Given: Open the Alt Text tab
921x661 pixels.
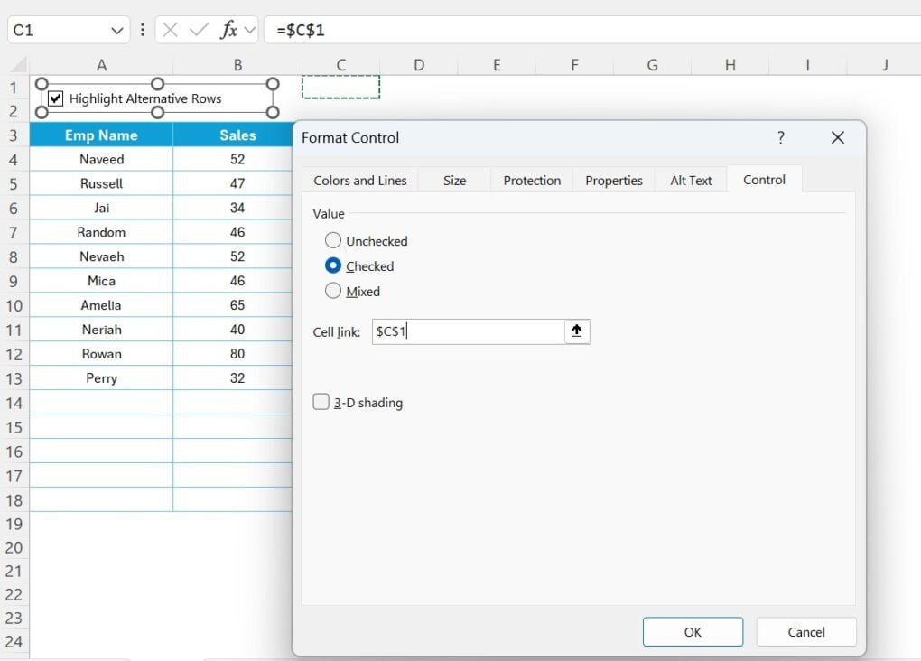Looking at the screenshot, I should pyautogui.click(x=691, y=180).
